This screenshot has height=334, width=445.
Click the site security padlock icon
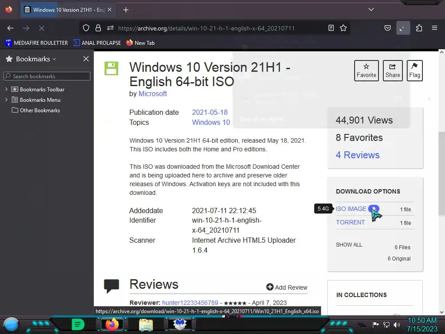coord(98,28)
